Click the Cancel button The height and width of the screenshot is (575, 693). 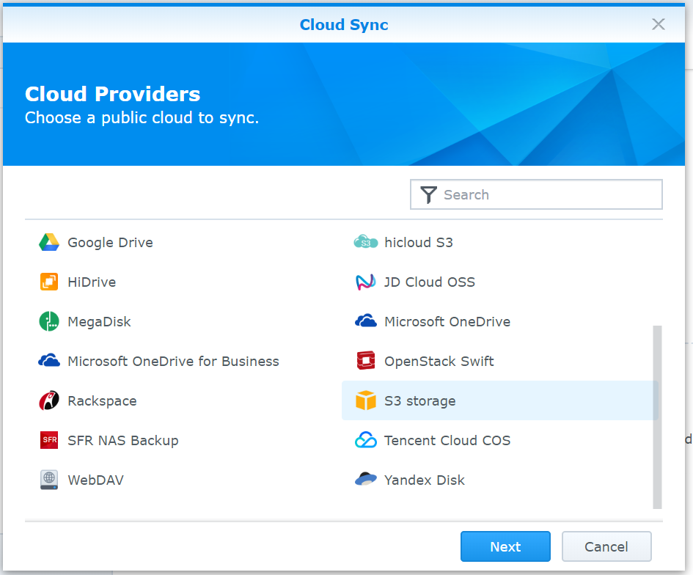click(x=606, y=546)
